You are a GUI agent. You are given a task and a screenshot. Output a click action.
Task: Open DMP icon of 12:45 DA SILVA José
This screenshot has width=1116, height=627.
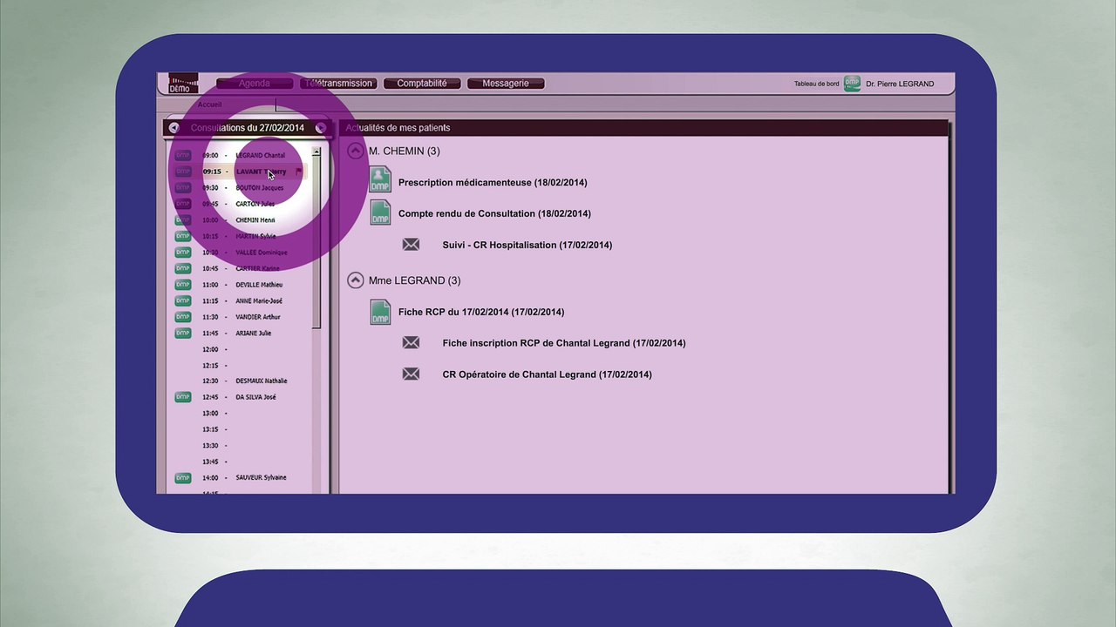tap(182, 396)
